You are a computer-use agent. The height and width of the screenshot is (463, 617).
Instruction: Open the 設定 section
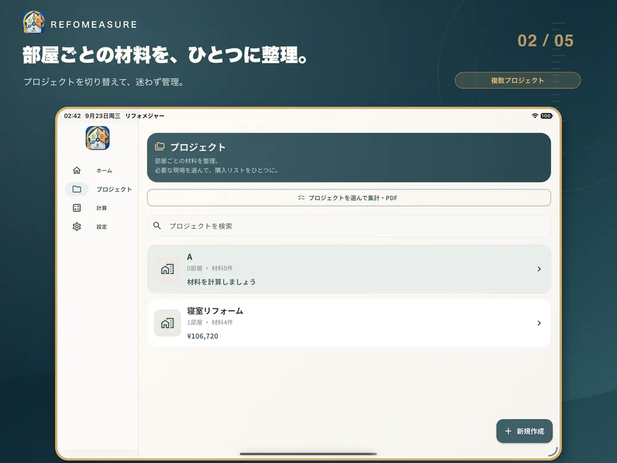(101, 227)
